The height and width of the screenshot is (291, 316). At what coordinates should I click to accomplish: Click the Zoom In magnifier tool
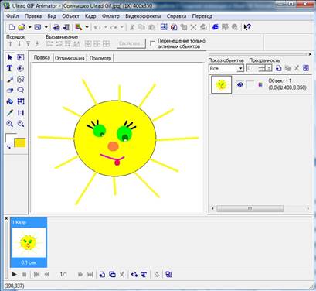click(10, 124)
